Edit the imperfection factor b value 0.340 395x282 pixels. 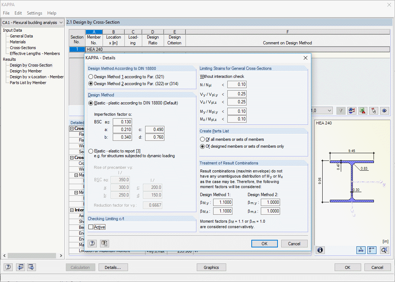coord(123,137)
